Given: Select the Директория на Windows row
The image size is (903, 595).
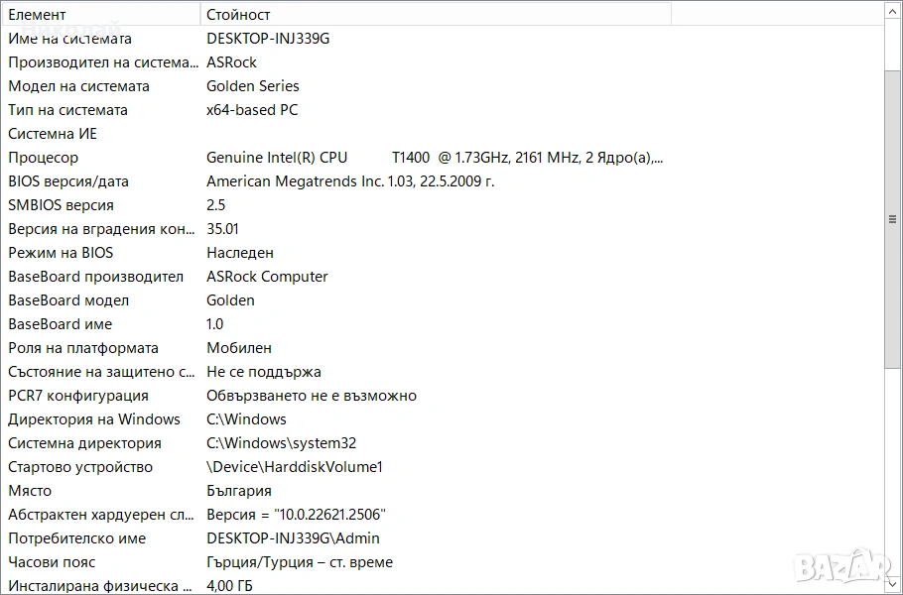Looking at the screenshot, I should (94, 419).
